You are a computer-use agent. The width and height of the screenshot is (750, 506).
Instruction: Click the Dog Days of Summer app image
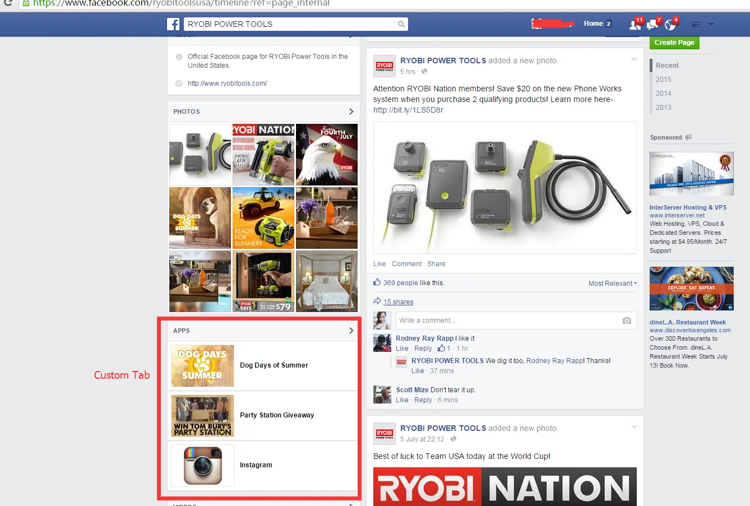click(x=202, y=366)
